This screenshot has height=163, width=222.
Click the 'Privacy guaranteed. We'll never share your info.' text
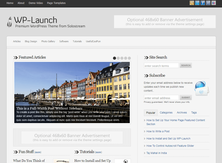tap(167, 102)
